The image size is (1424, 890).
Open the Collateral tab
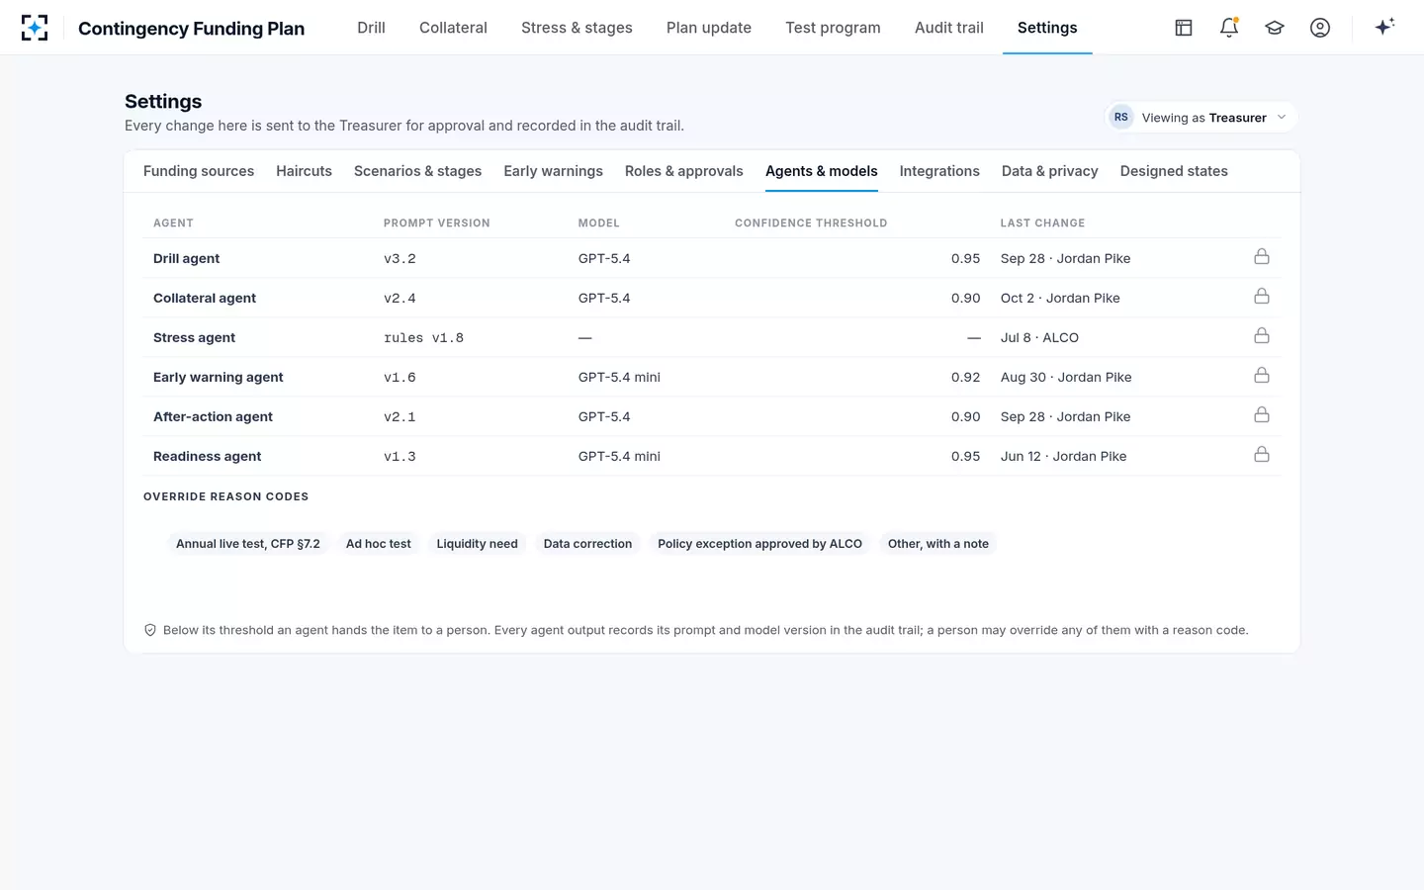tap(453, 28)
